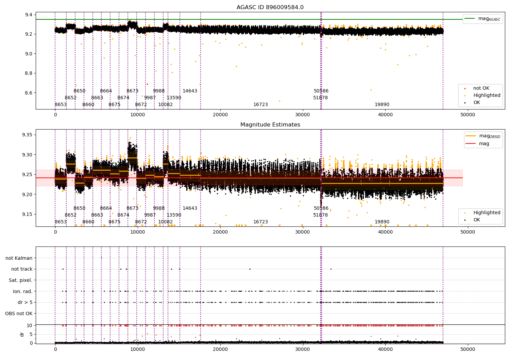Click observation label 14643 in the top plot
Viewport: 510px width, 357px height.
(190, 91)
